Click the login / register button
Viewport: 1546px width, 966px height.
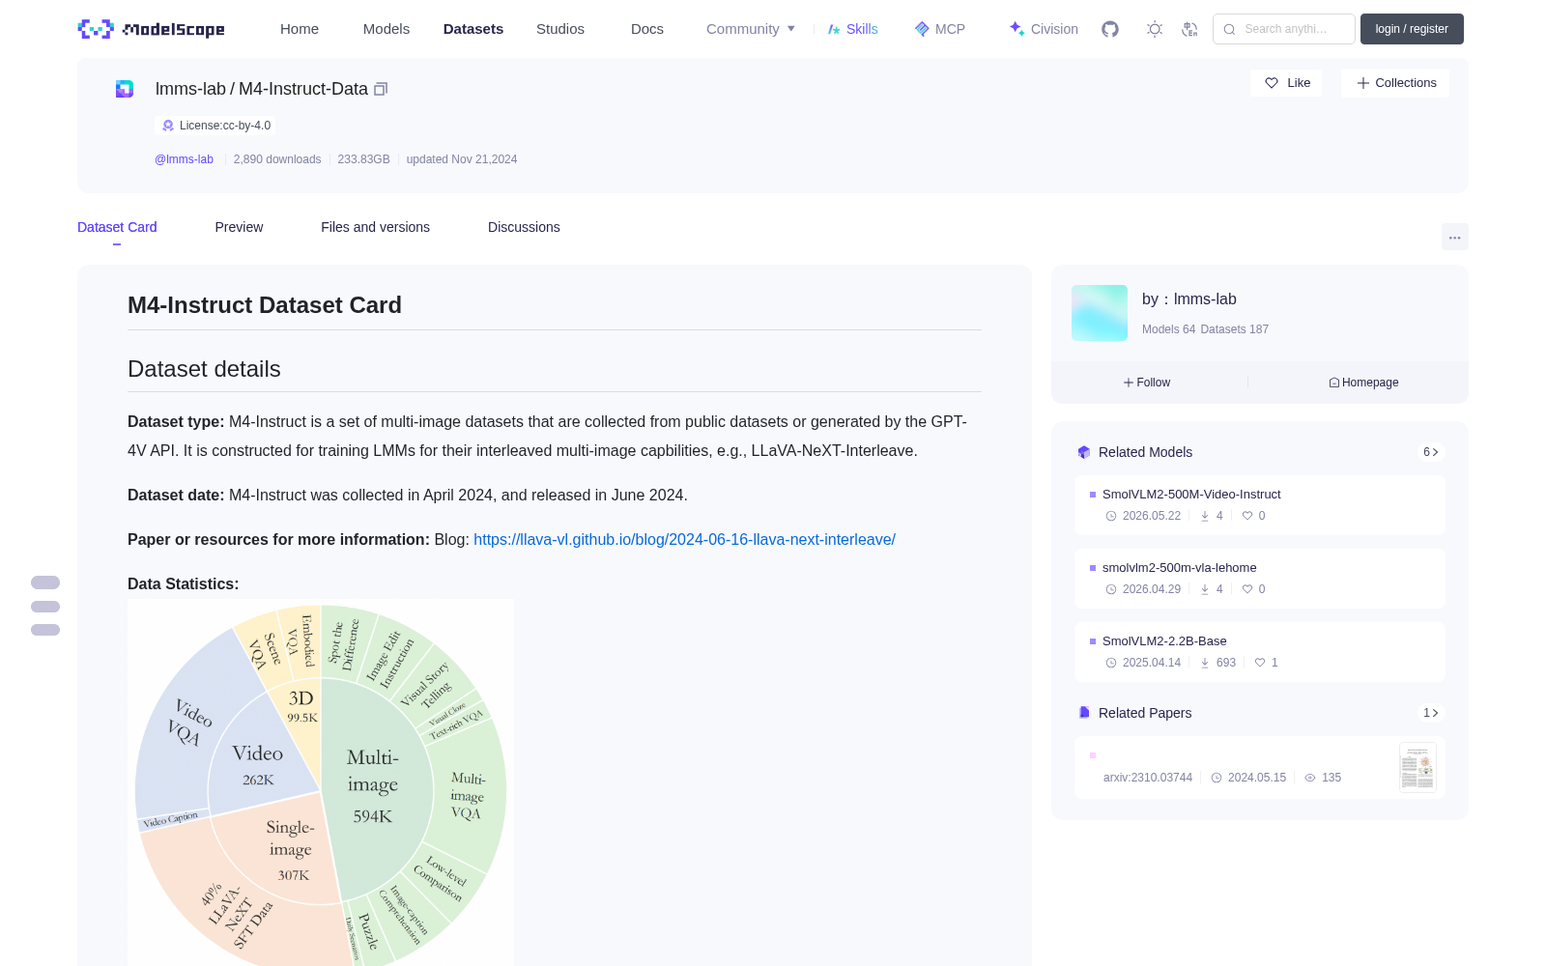click(1412, 29)
